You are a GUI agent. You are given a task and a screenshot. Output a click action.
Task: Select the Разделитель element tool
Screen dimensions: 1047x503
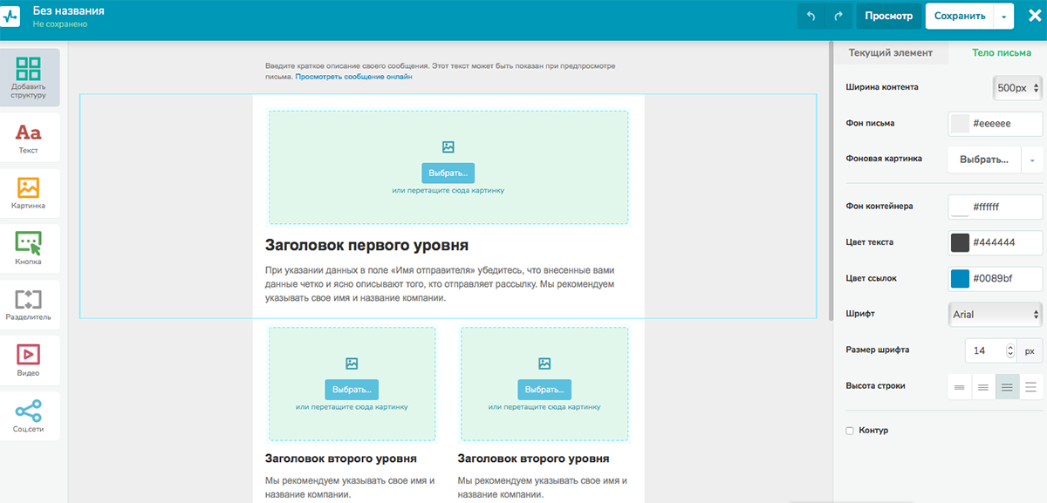click(x=30, y=303)
